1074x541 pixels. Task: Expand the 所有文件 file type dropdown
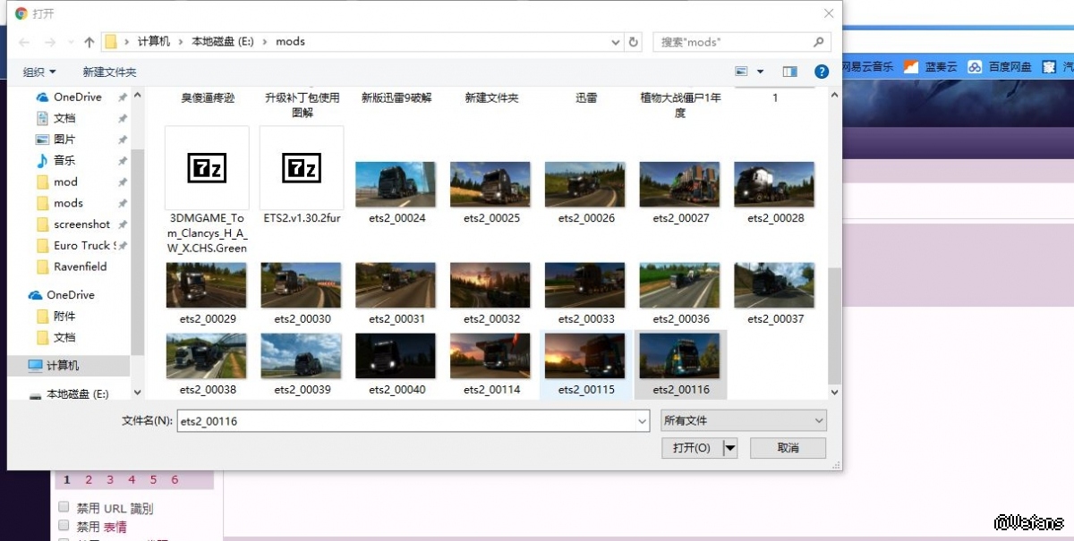coord(743,420)
